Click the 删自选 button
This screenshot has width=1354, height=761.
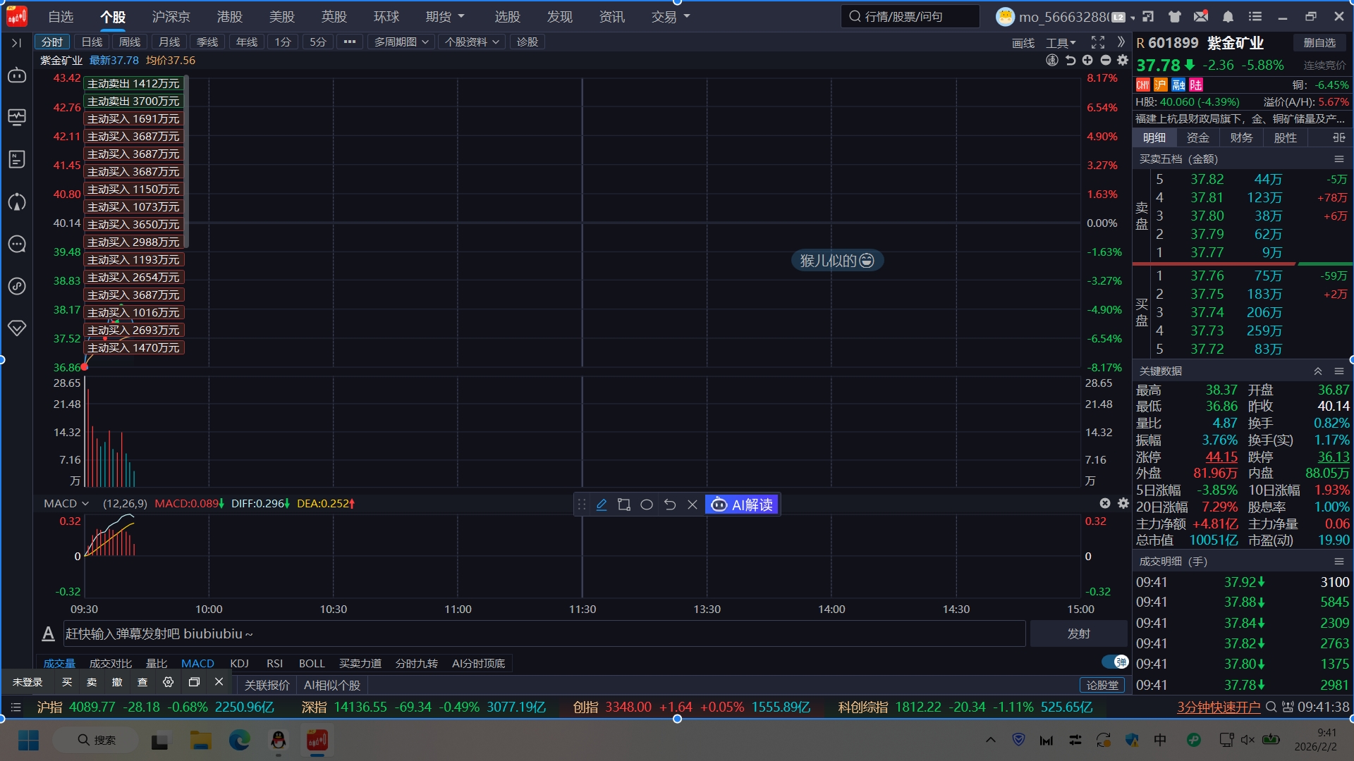[1319, 43]
